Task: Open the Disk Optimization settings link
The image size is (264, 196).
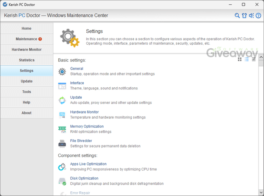Action: pos(84,178)
